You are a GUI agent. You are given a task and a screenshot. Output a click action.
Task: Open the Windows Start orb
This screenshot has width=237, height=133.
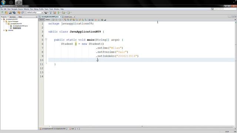point(3,3)
